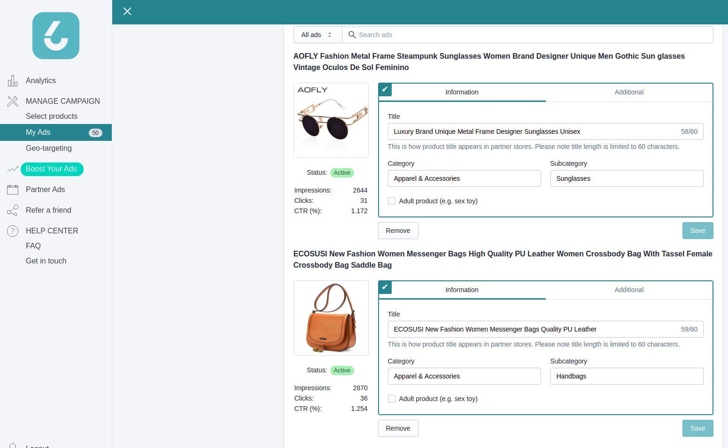Open the All ads filter dropdown
Viewport: 728px width, 448px height.
[318, 35]
